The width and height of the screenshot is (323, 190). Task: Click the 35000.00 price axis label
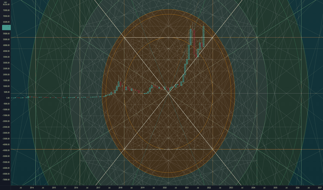click(x=6, y=57)
